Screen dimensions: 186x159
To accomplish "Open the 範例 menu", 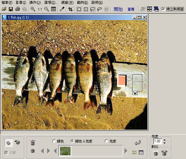I will click(82, 3).
